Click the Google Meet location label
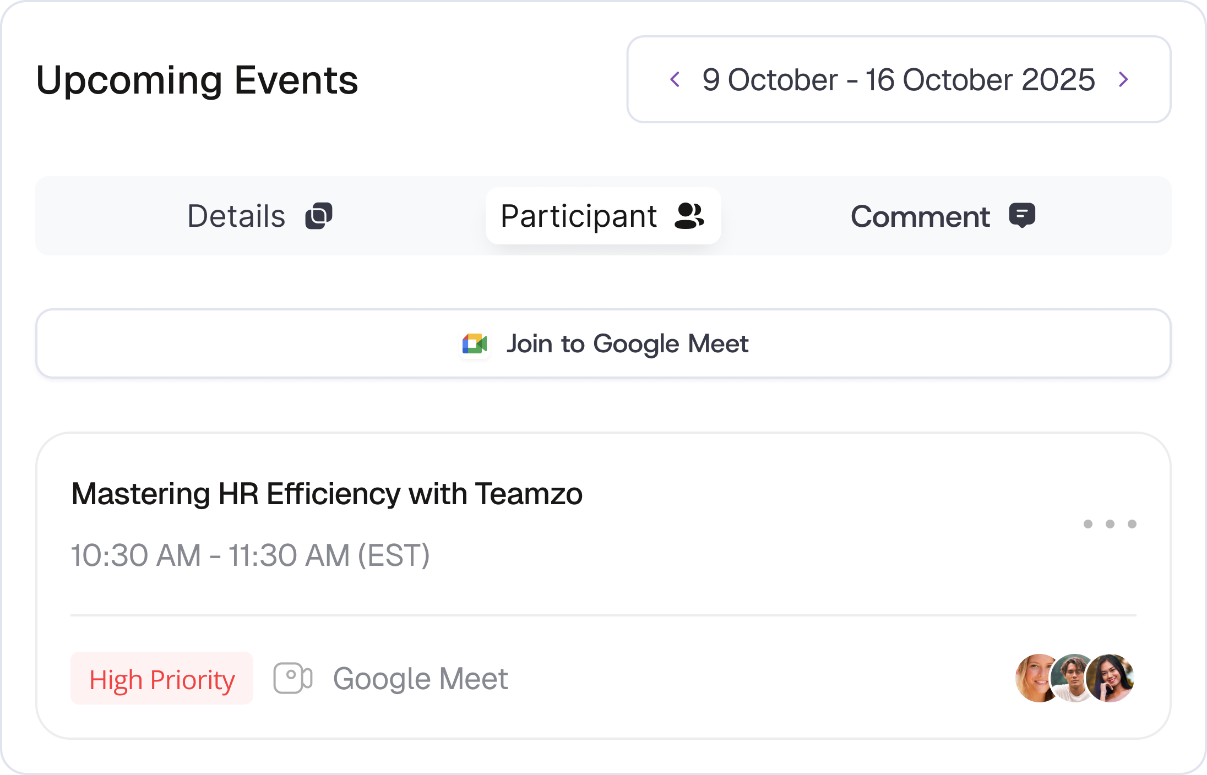This screenshot has width=1207, height=775. 421,679
